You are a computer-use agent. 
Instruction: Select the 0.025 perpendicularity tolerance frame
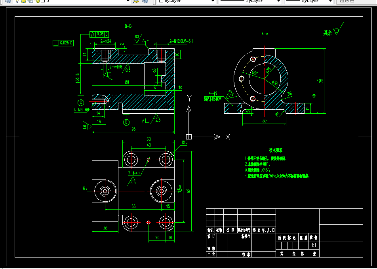pyautogui.click(x=63, y=43)
